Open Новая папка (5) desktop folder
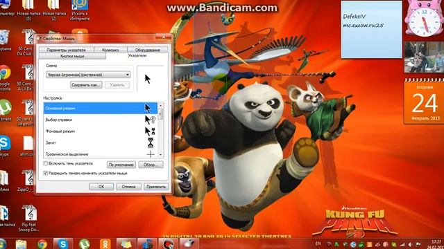The width and height of the screenshot is (444, 249). tap(28, 10)
